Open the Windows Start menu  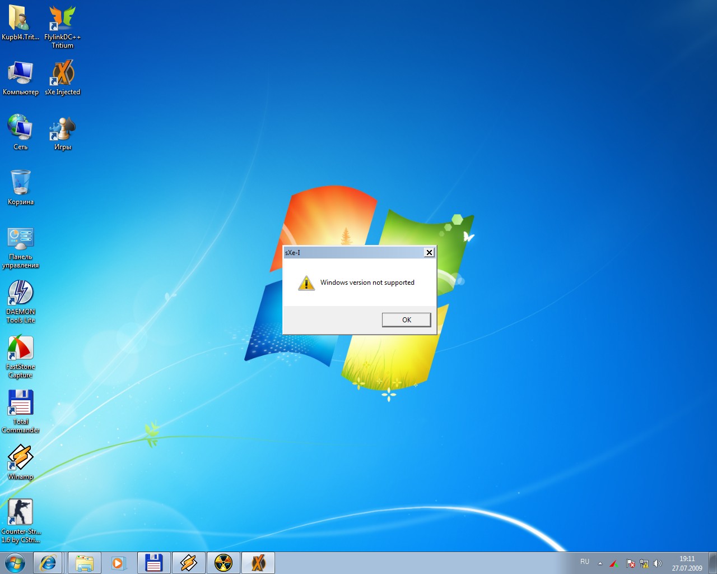click(x=15, y=563)
